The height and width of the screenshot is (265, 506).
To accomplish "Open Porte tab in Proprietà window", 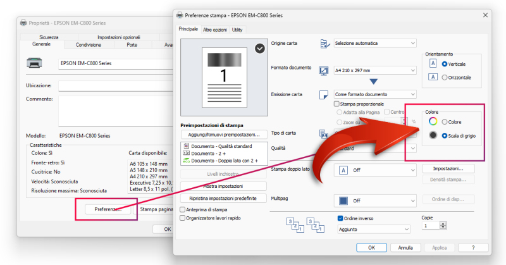I will point(132,45).
